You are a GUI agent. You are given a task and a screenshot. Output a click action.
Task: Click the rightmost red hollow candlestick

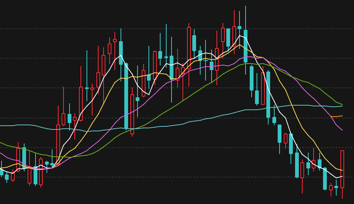point(342,169)
